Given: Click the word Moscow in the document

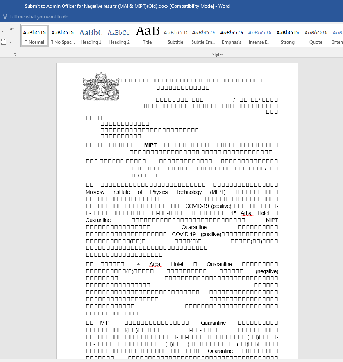Looking at the screenshot, I should (95, 192).
